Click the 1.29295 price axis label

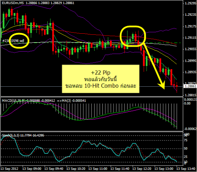coord(191,3)
